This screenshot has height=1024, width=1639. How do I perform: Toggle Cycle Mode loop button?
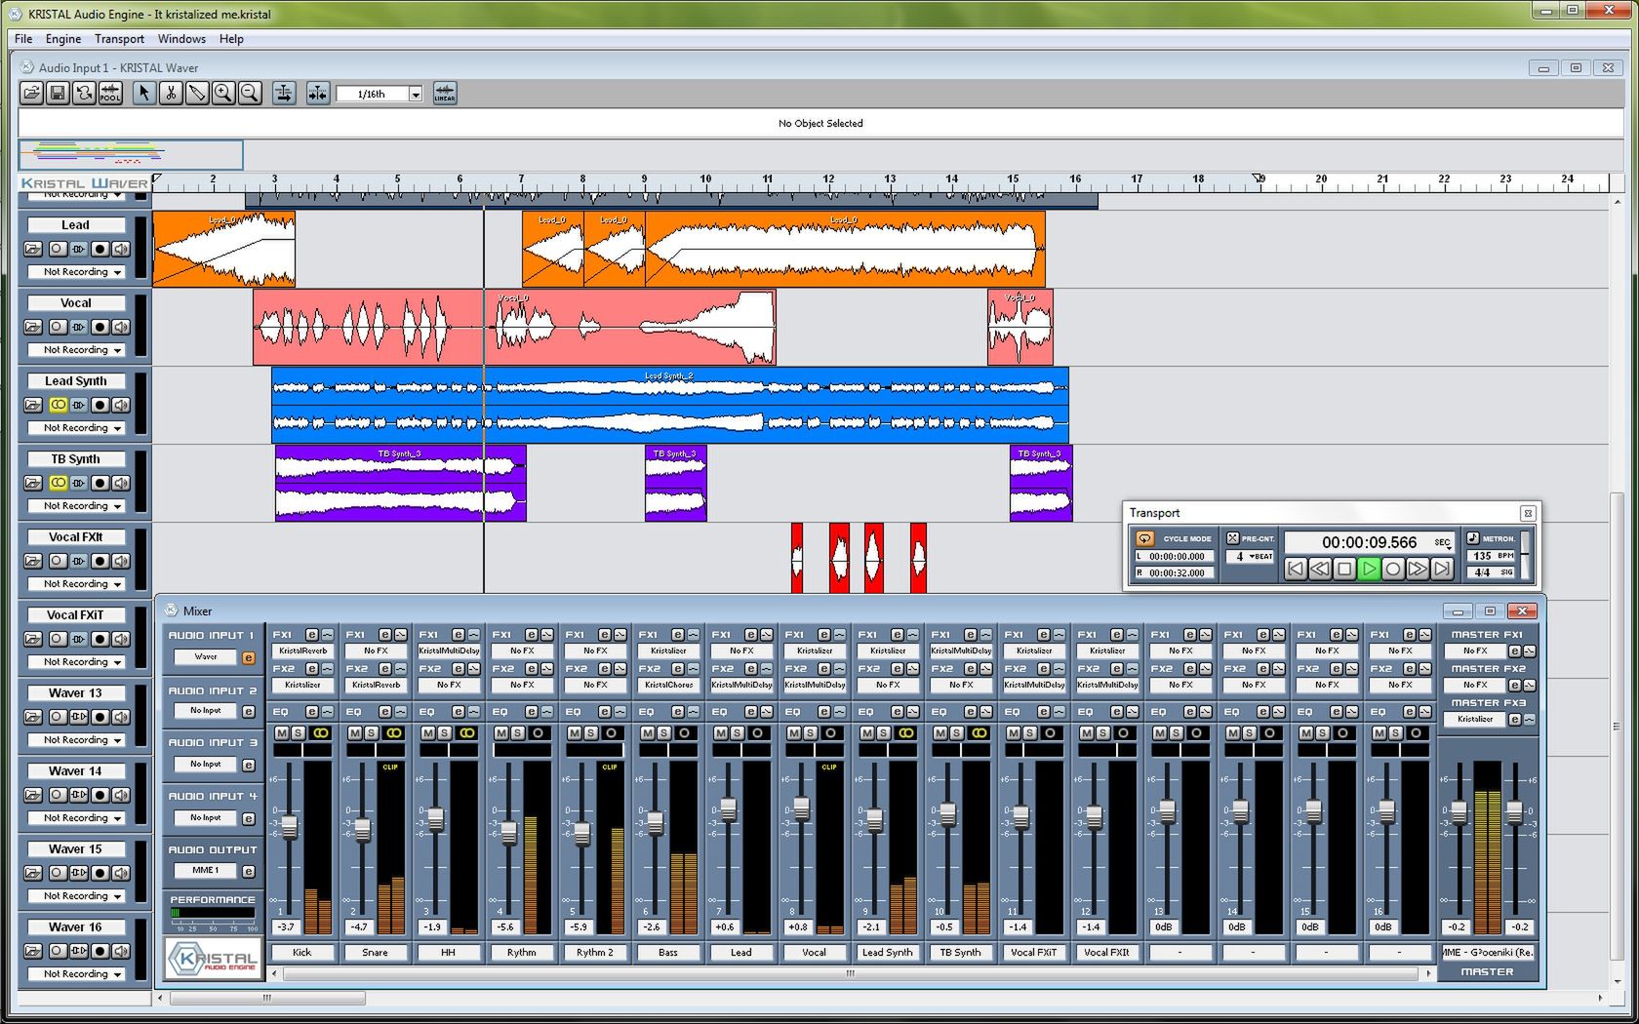[x=1144, y=538]
